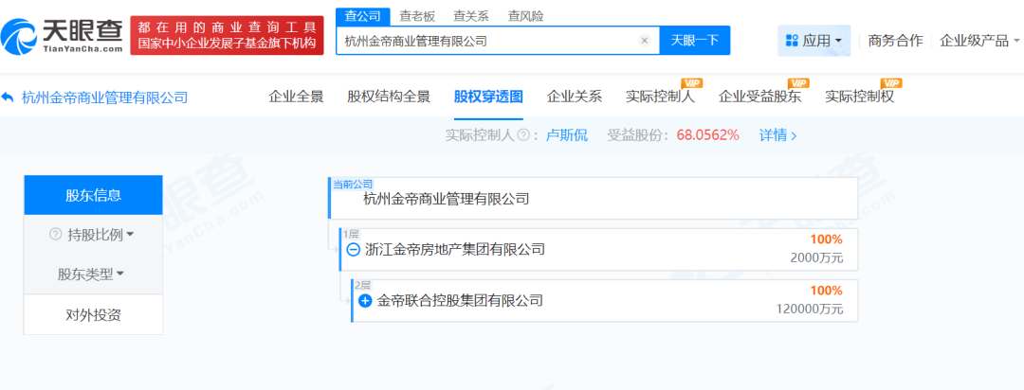The height and width of the screenshot is (390, 1024).
Task: Click the back arrow beside 杭州金帝商业管理有限公司
Action: click(x=9, y=97)
